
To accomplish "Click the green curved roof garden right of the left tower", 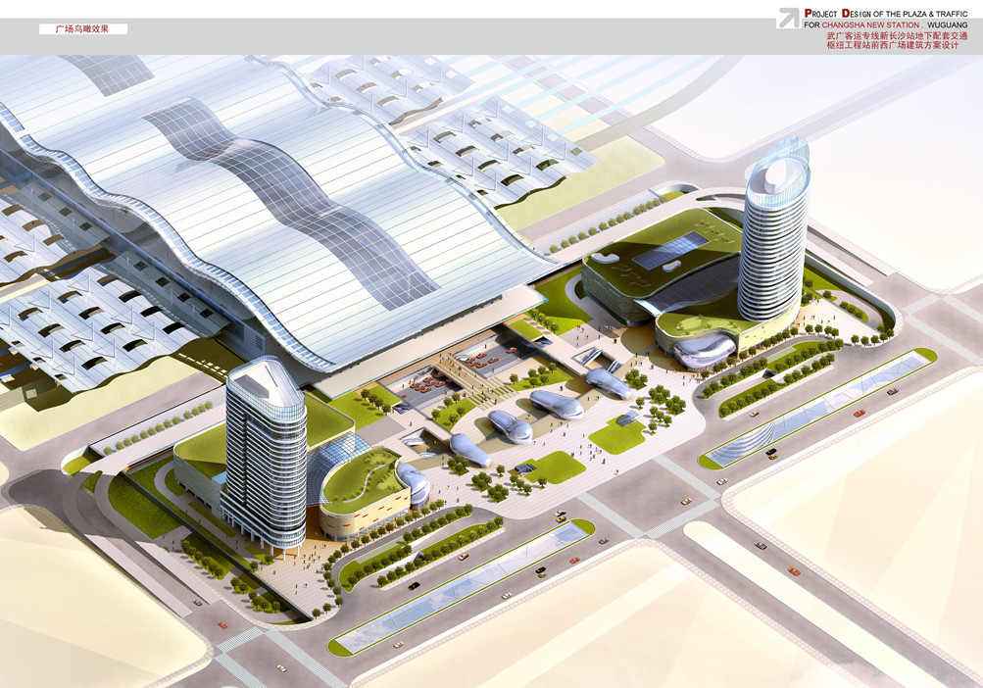I will (x=361, y=481).
